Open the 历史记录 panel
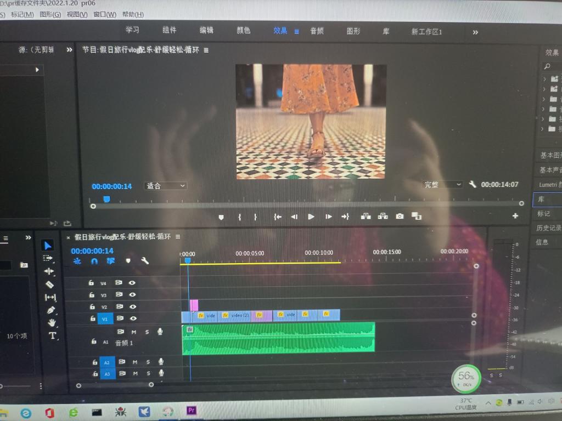This screenshot has width=562, height=421. pyautogui.click(x=549, y=227)
